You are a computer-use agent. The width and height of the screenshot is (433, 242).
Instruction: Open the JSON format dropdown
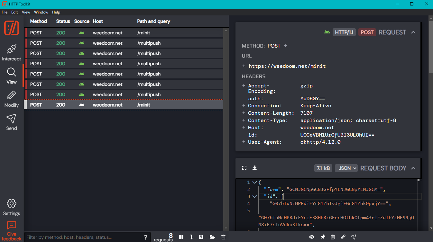click(x=346, y=168)
